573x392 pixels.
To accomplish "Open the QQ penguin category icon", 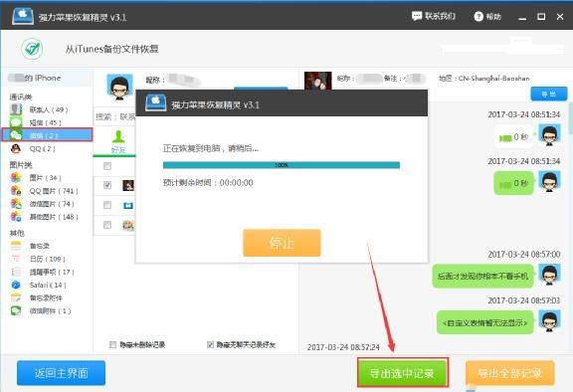I will pyautogui.click(x=16, y=148).
